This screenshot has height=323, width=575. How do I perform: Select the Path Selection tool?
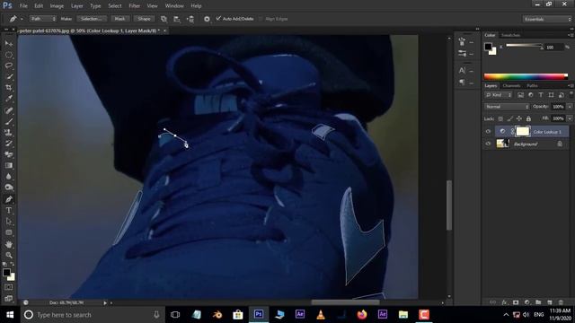[9, 222]
